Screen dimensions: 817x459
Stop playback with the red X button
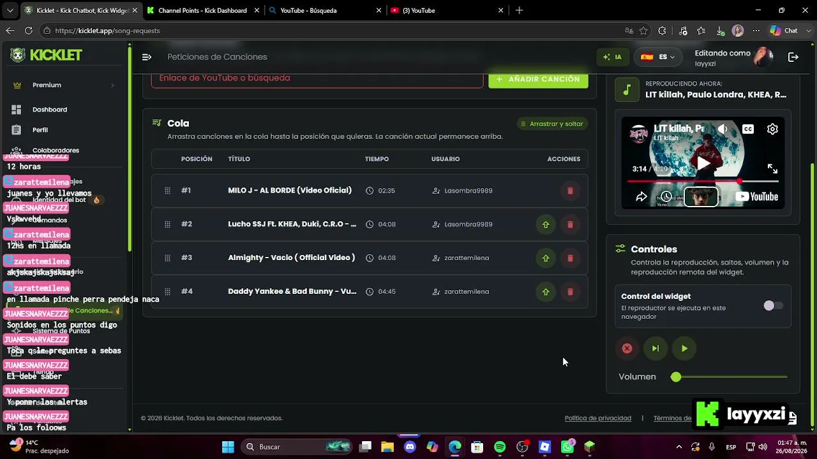pyautogui.click(x=627, y=348)
